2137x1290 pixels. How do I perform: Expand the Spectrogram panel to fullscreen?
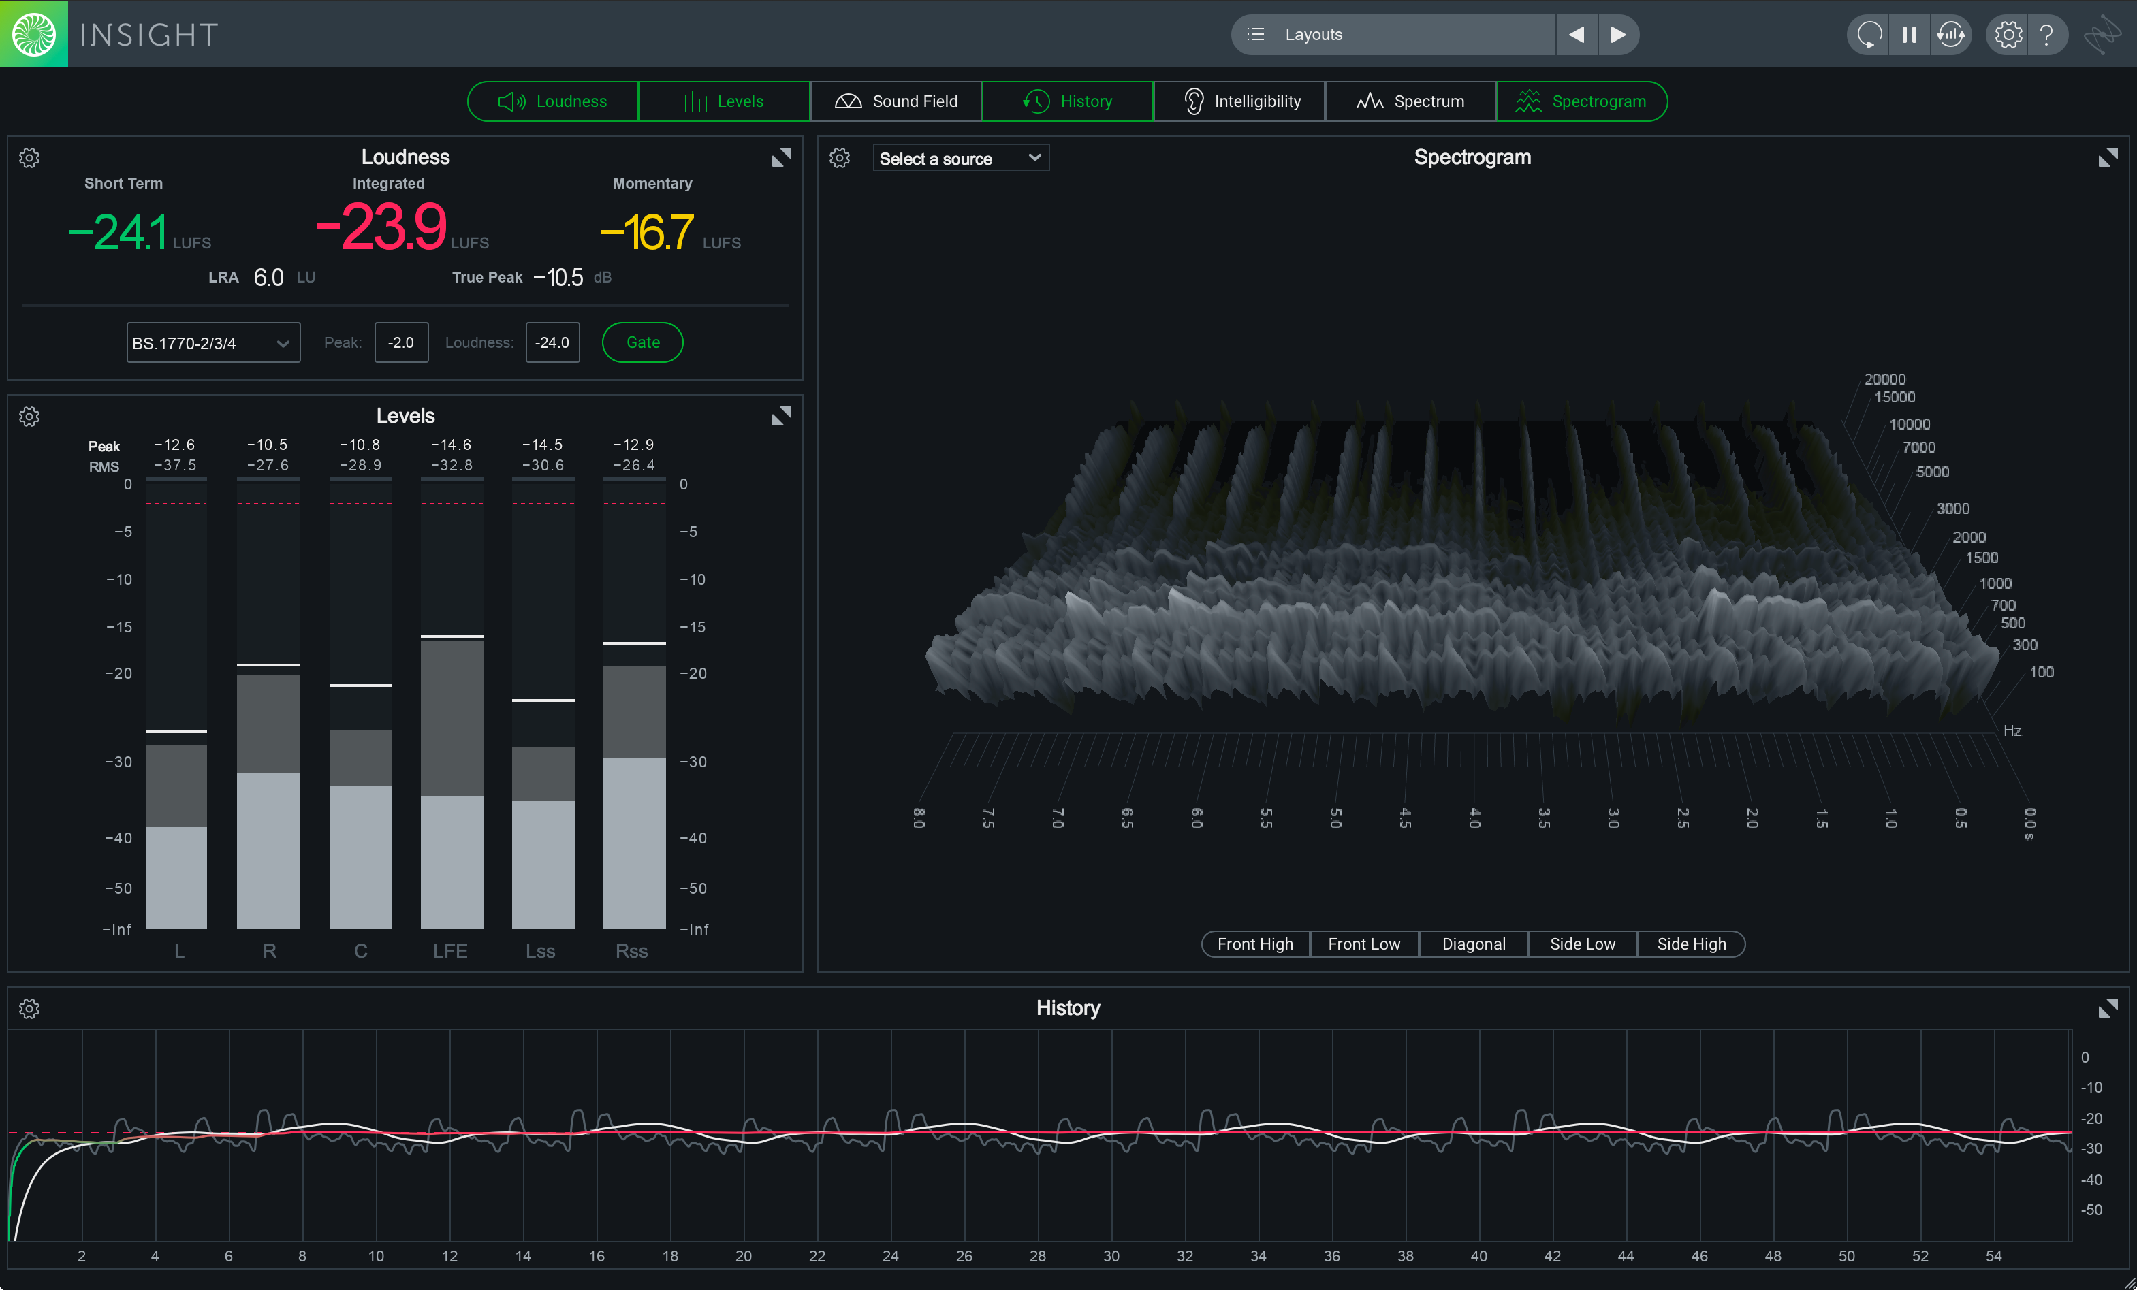[x=2109, y=158]
